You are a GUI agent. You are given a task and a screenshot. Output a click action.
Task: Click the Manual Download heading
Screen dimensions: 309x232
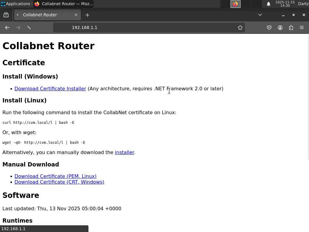tap(30, 164)
